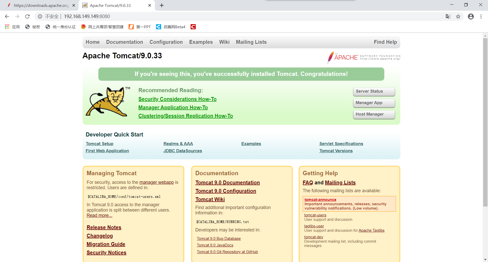This screenshot has height=262, width=488.
Task: Open the Chrome profile avatar
Action: click(471, 17)
